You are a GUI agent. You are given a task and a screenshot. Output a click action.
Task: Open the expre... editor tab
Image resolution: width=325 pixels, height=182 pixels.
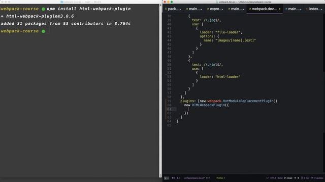(x=215, y=9)
